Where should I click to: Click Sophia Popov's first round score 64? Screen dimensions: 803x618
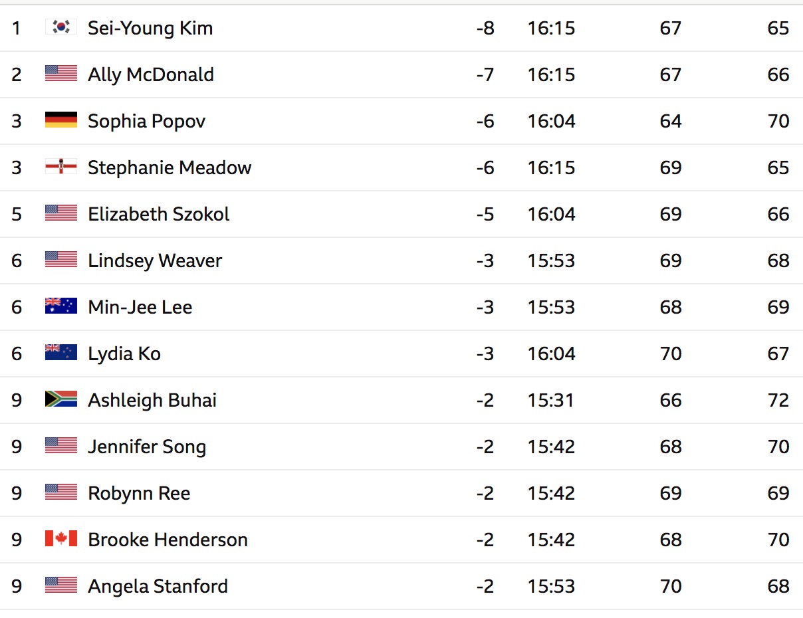(x=671, y=121)
